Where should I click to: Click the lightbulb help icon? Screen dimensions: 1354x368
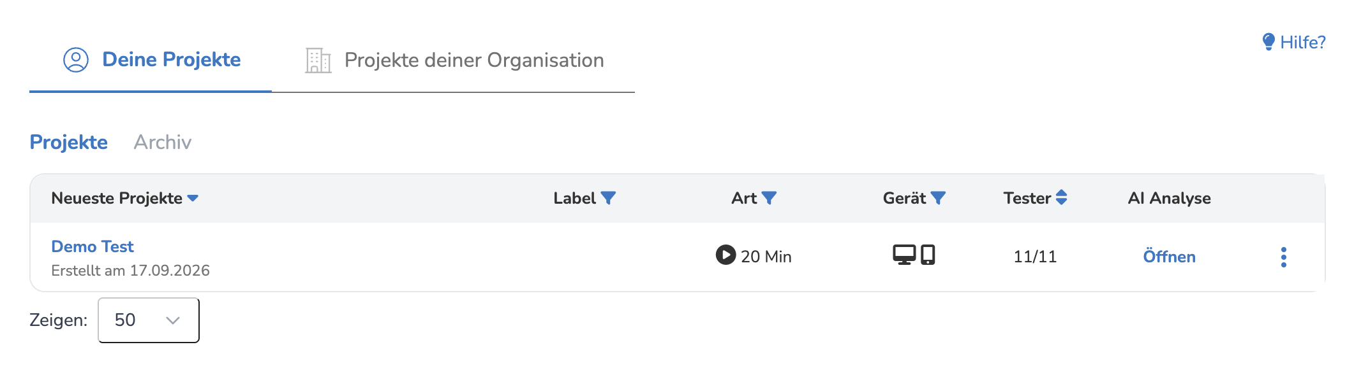pos(1268,42)
